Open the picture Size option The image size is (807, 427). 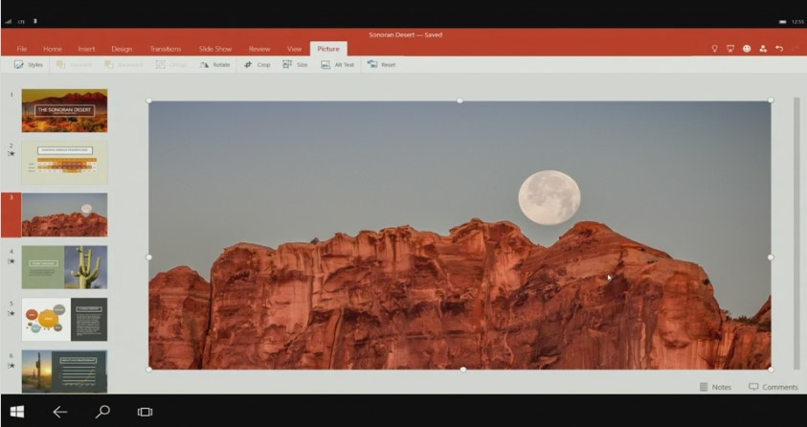pyautogui.click(x=295, y=65)
